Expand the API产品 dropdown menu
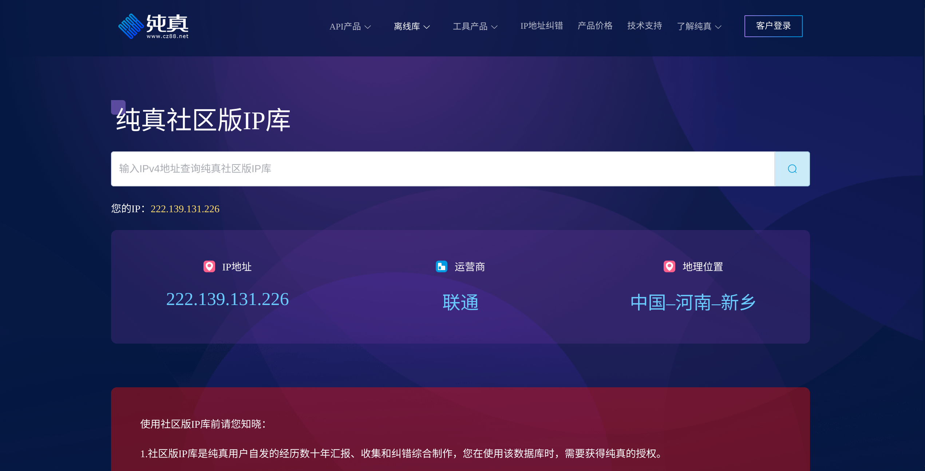Screen dimensions: 925x471 pyautogui.click(x=350, y=27)
